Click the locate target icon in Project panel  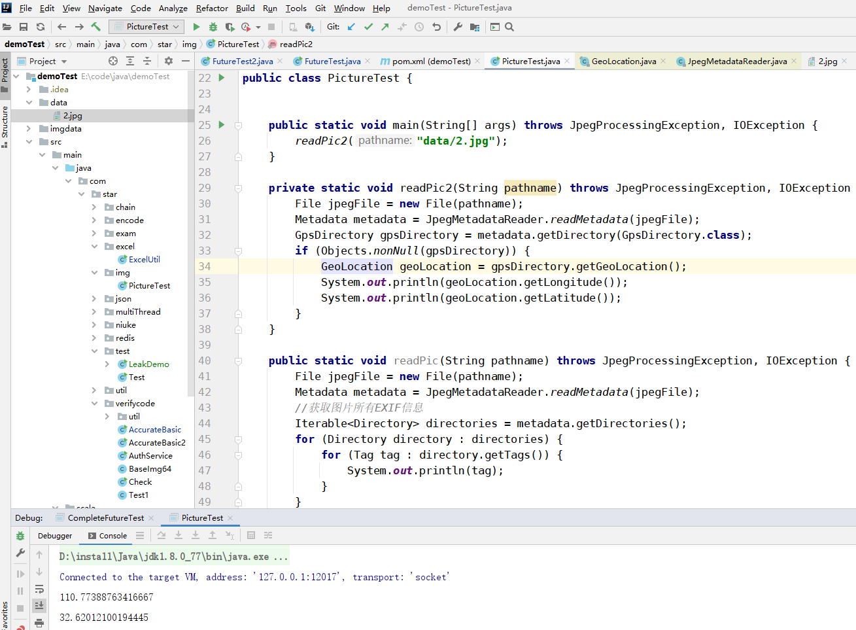point(113,61)
